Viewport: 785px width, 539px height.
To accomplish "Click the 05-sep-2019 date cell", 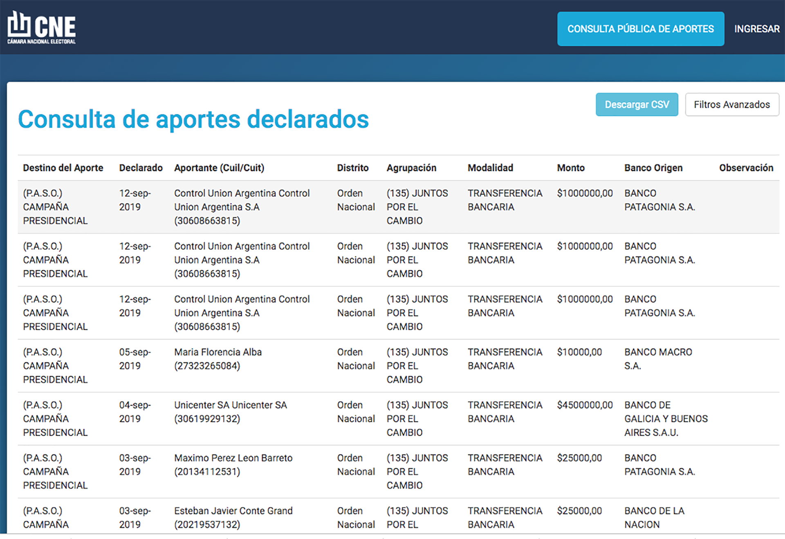I will [135, 359].
